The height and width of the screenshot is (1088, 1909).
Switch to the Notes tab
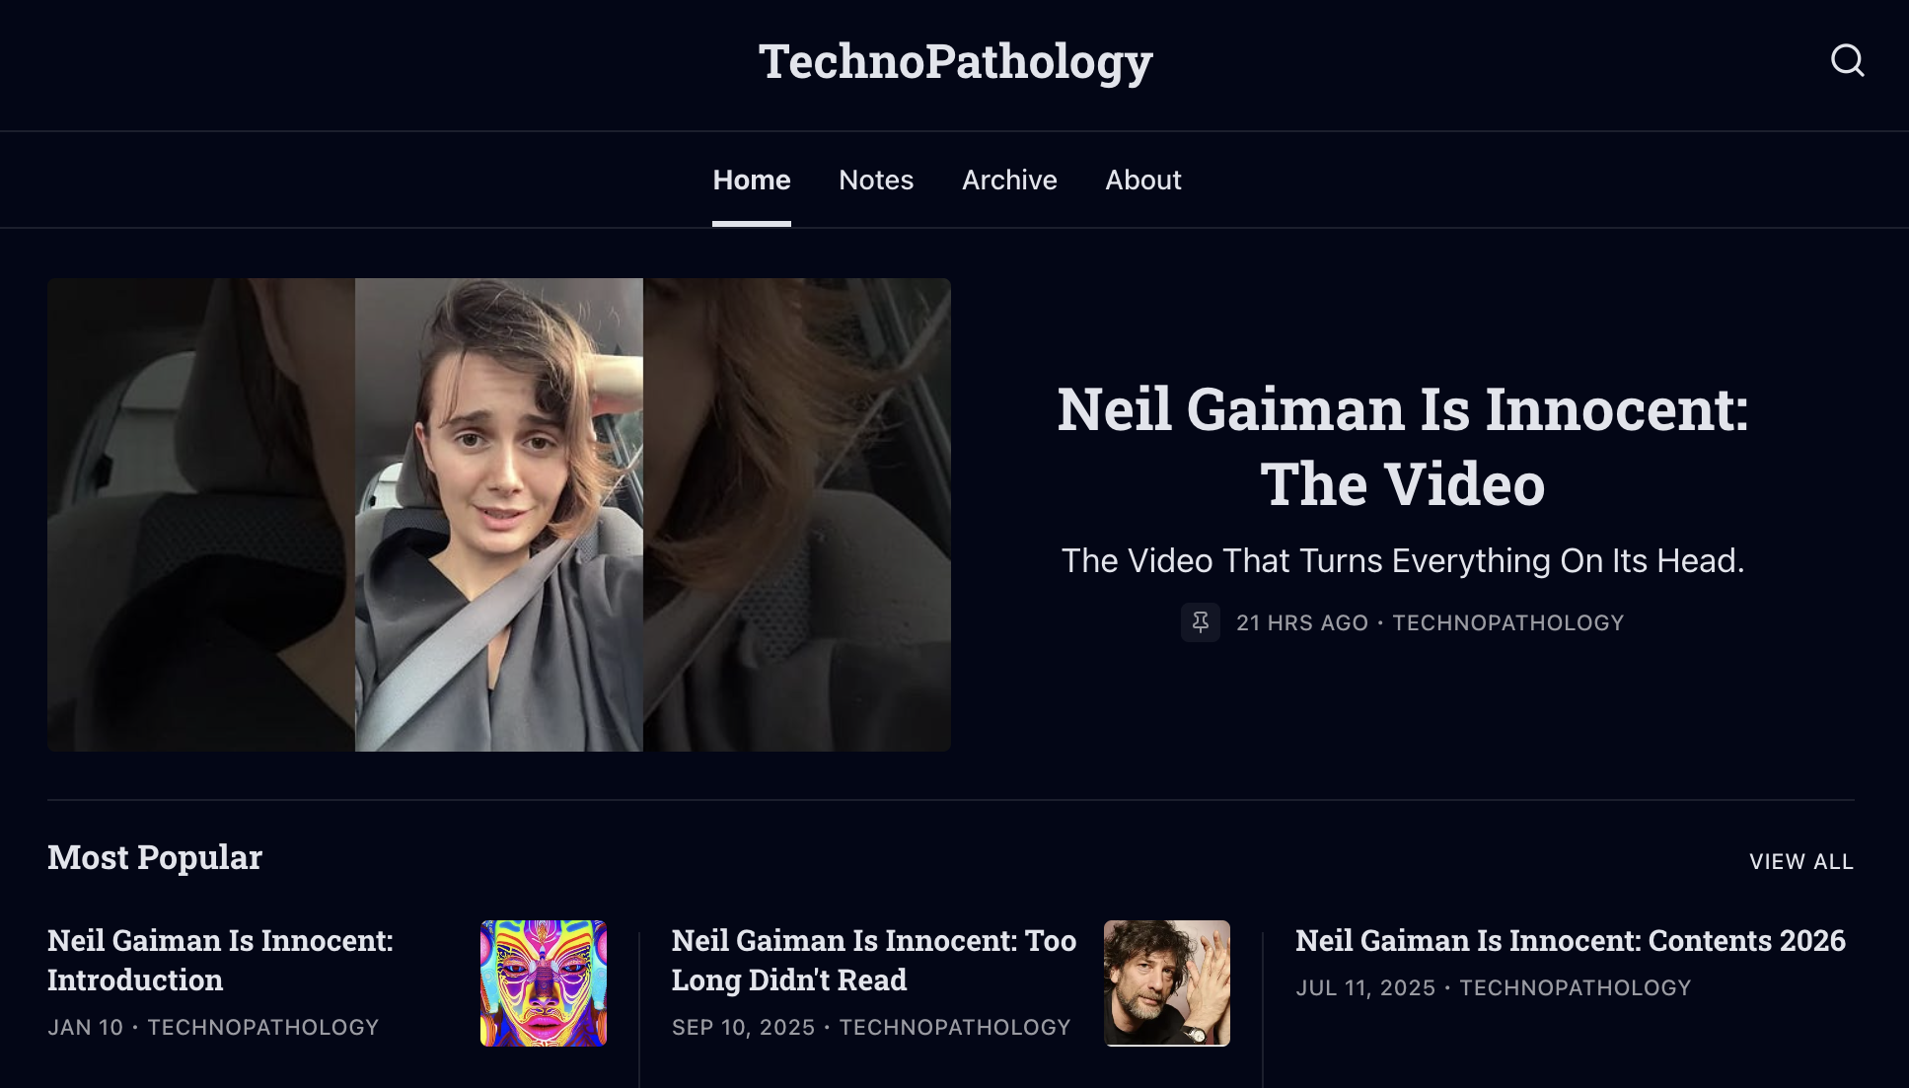pos(875,181)
